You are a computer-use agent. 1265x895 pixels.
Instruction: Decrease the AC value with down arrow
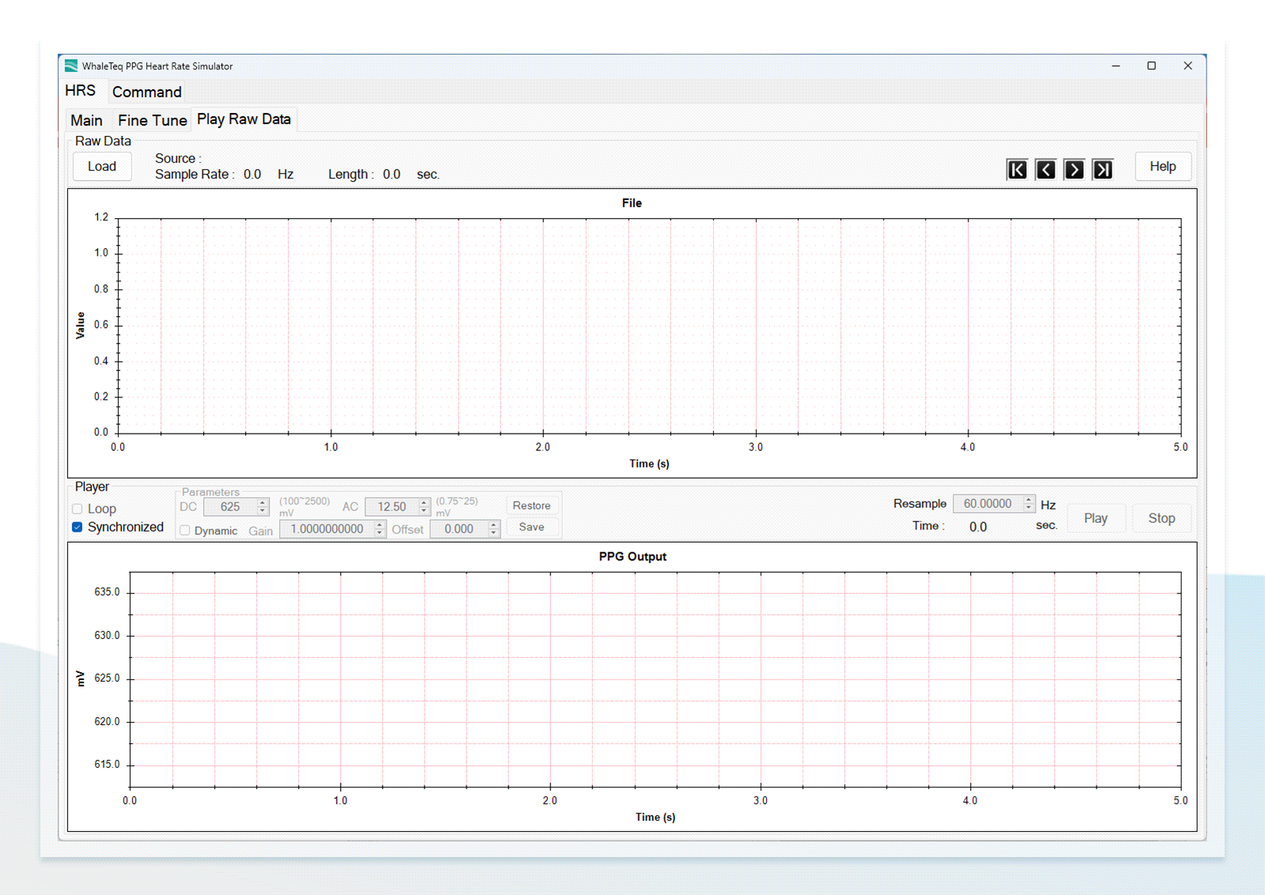click(424, 511)
